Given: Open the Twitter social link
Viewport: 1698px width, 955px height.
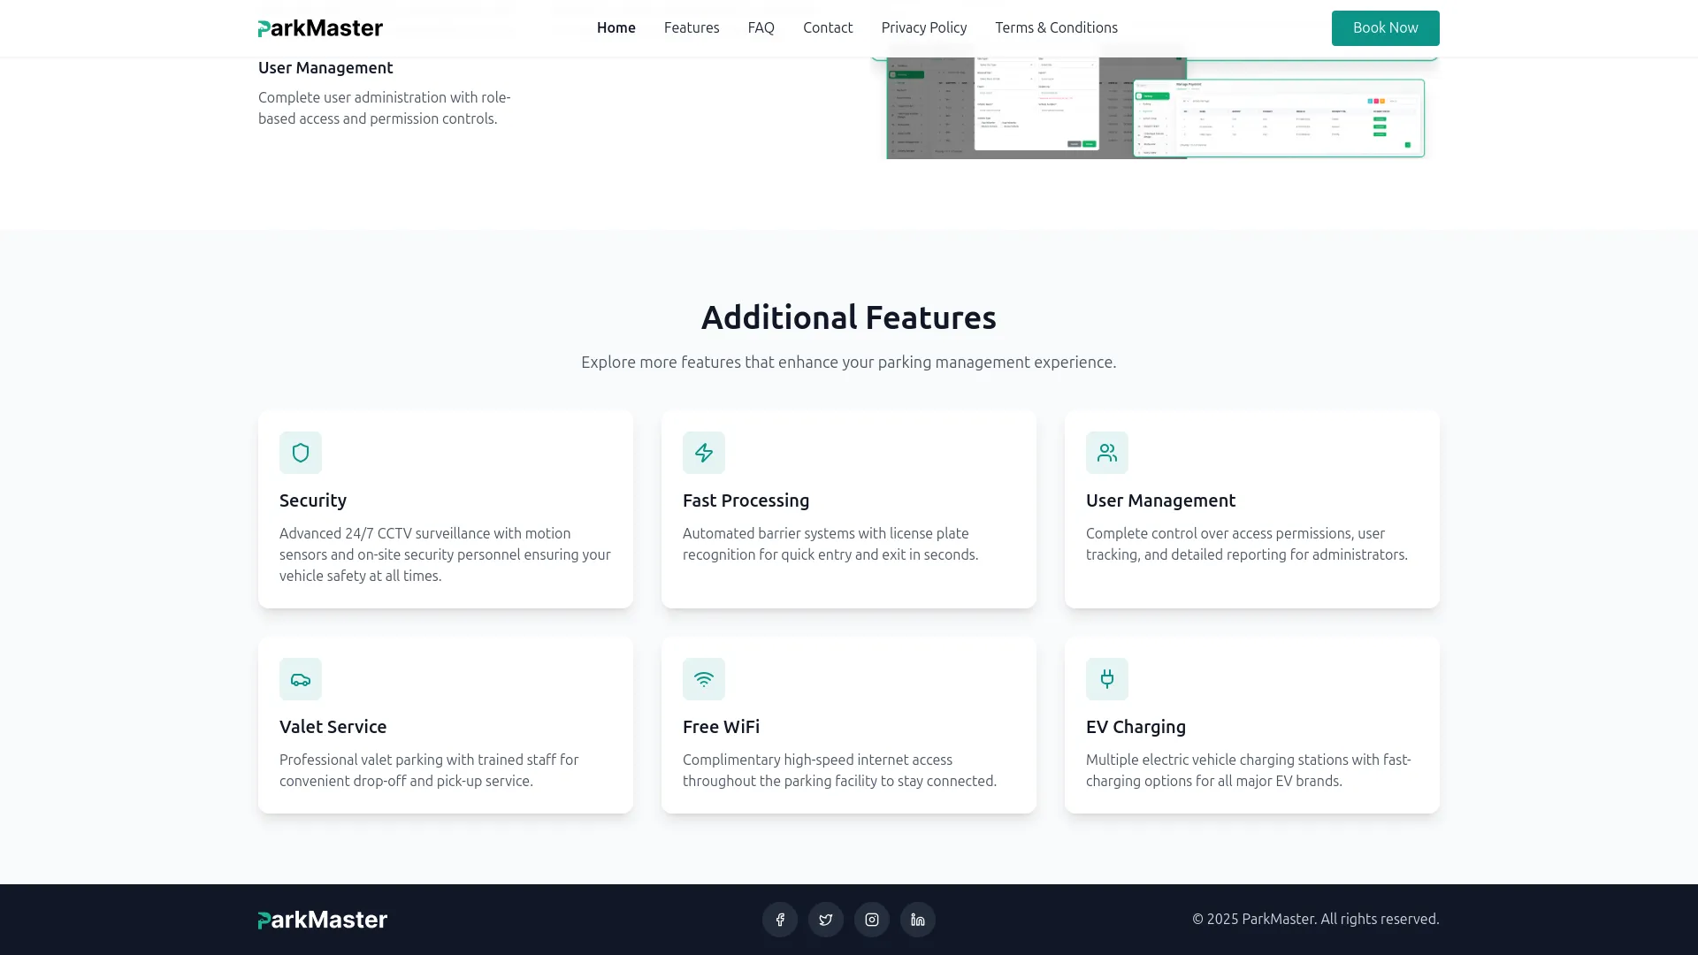Looking at the screenshot, I should [x=826, y=920].
